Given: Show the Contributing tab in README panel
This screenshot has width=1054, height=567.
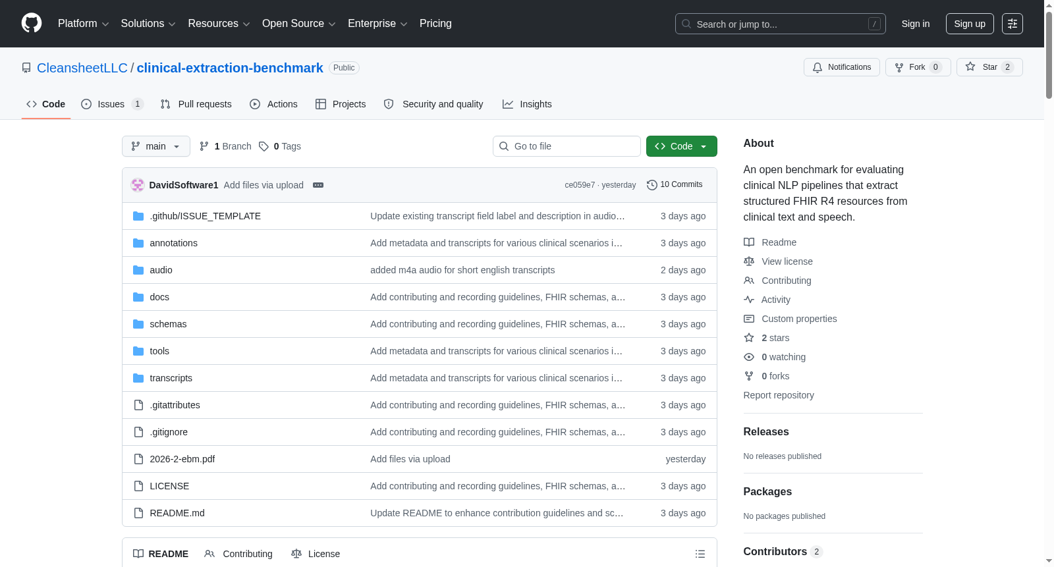Looking at the screenshot, I should point(238,554).
